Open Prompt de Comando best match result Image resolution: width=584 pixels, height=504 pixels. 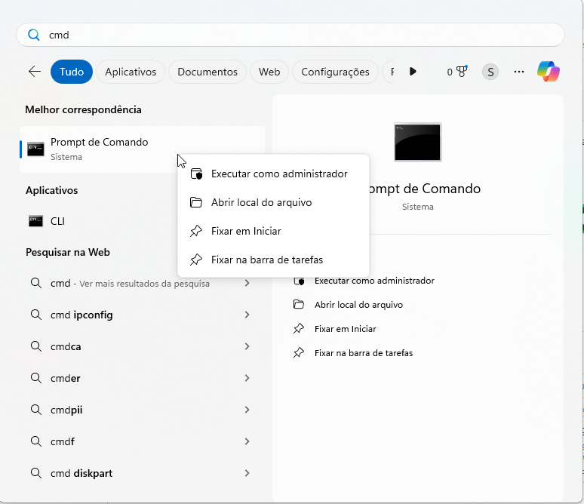(x=143, y=149)
